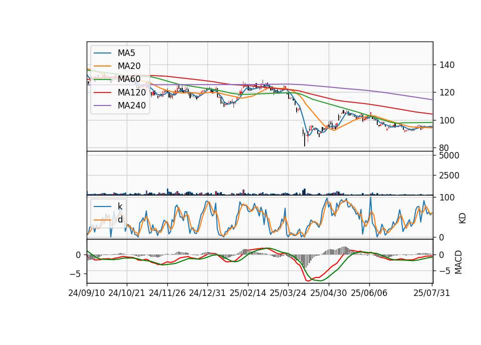This screenshot has height=345, width=481.
Task: Click the 25/07/31 date tick label
Action: click(x=431, y=293)
